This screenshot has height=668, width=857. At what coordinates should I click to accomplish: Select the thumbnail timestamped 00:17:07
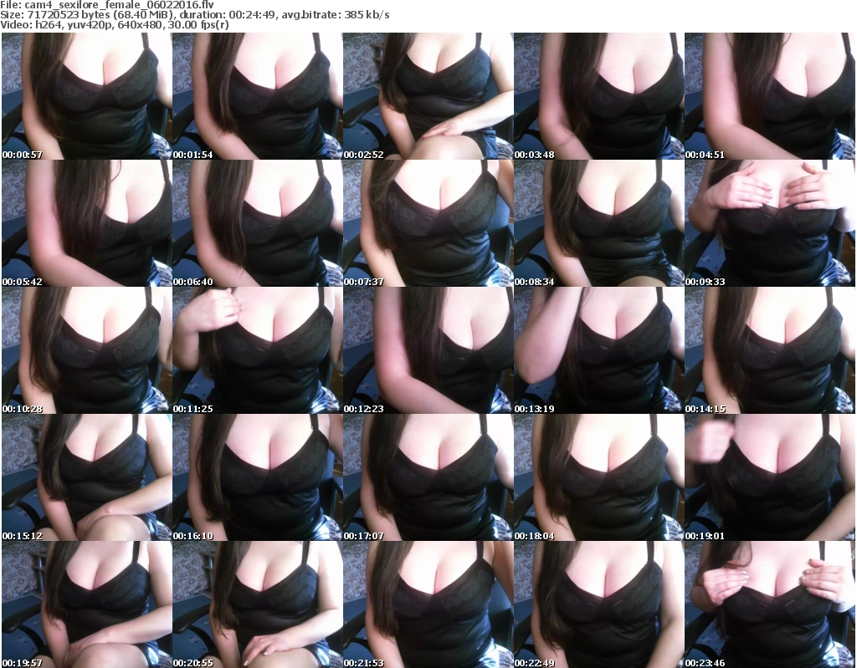428,477
